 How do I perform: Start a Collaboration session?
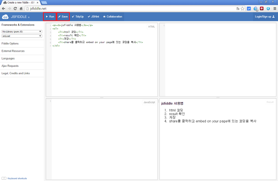(113, 16)
